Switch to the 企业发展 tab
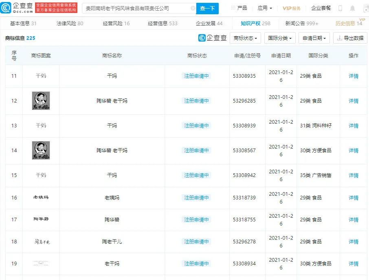The height and width of the screenshot is (280, 369). click(209, 23)
